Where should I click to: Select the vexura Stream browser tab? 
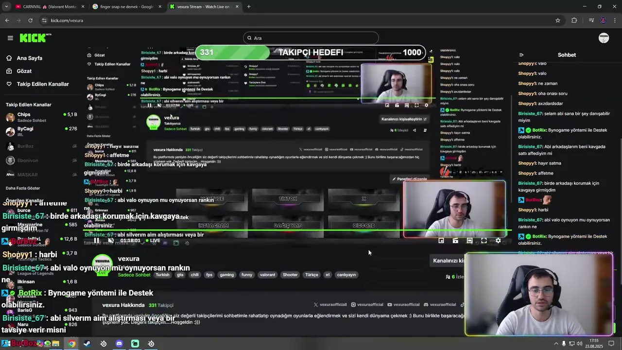204,7
